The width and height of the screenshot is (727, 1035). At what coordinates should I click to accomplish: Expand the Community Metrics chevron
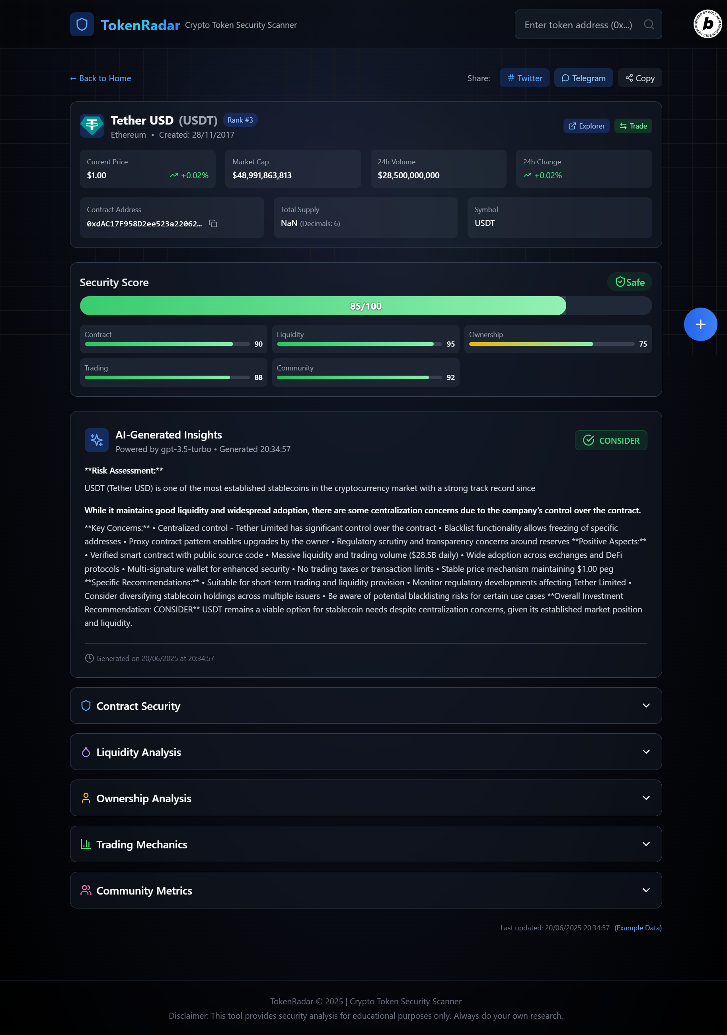click(646, 890)
